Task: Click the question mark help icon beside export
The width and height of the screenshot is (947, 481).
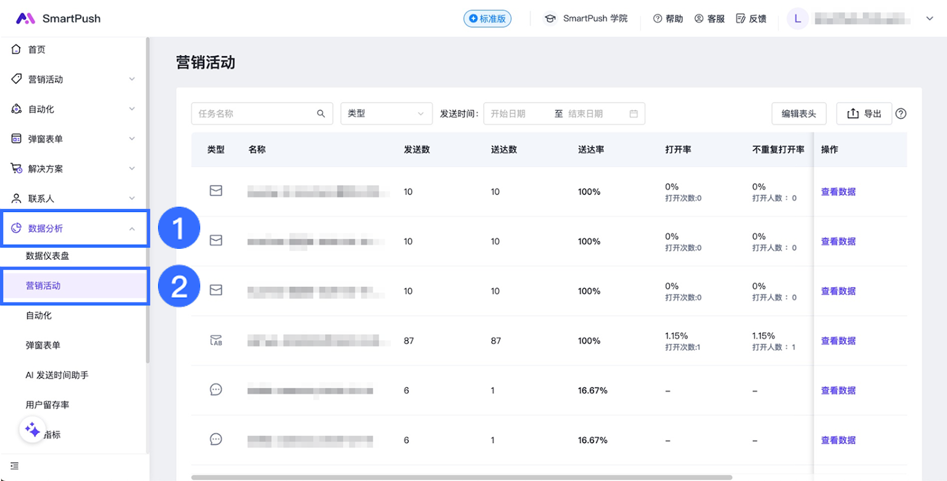Action: click(901, 113)
